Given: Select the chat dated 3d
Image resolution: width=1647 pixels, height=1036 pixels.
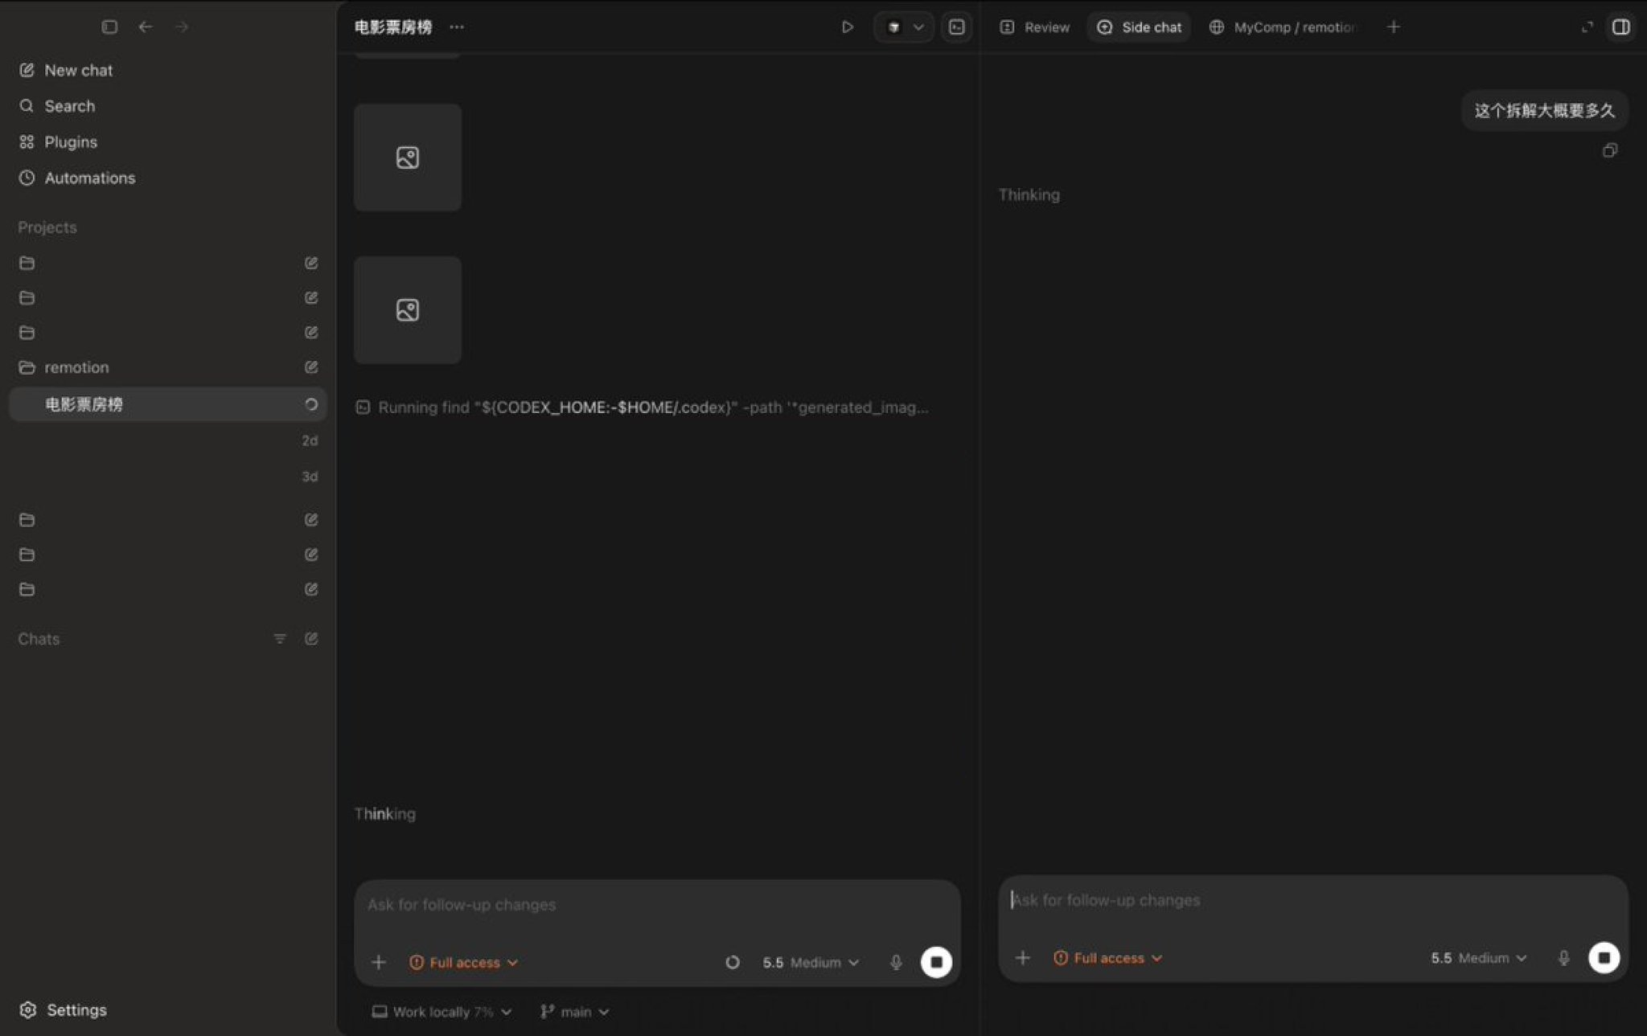Looking at the screenshot, I should coord(167,477).
